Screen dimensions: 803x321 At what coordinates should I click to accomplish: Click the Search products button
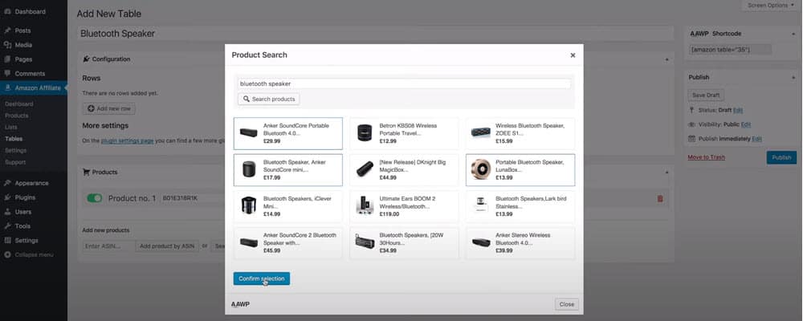[x=268, y=99]
